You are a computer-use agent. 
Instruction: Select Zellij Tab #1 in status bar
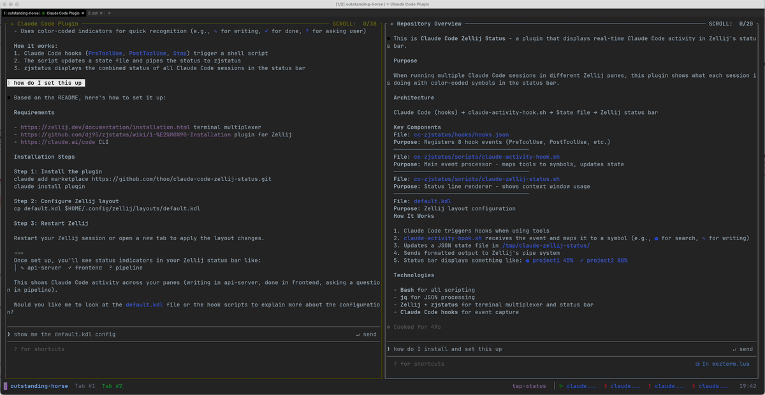(x=85, y=386)
